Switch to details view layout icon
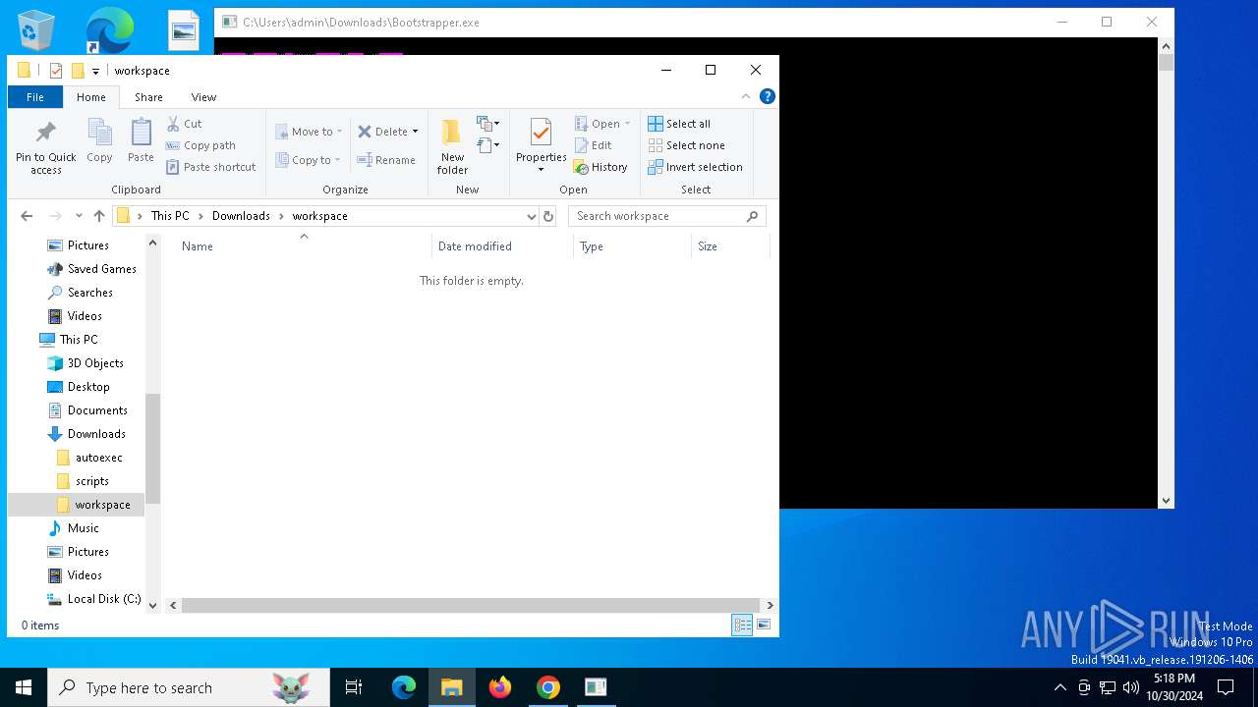Viewport: 1258px width, 707px height. pos(742,625)
